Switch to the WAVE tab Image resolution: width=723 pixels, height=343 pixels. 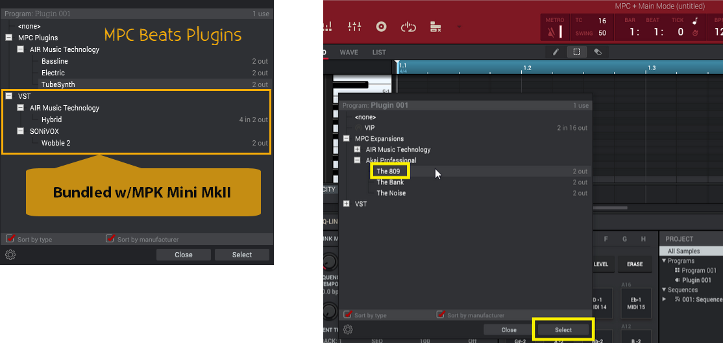[349, 52]
